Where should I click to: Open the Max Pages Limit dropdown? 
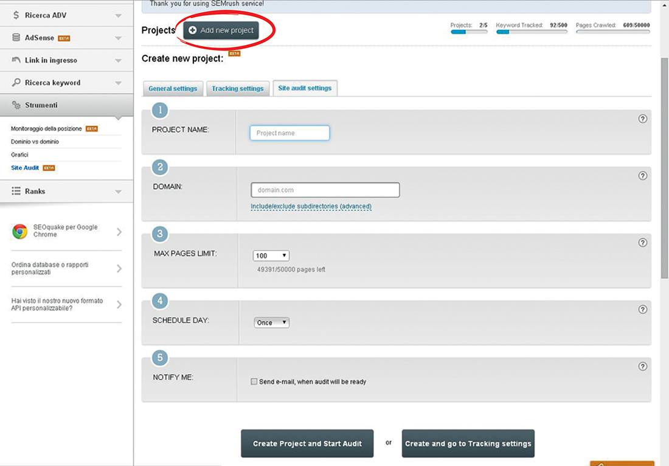tap(271, 256)
